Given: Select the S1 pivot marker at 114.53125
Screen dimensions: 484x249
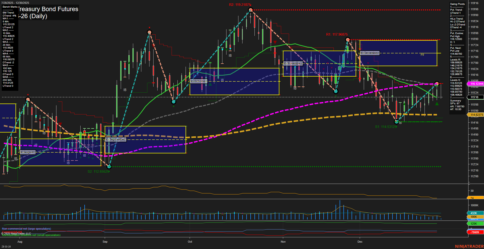Looking at the screenshot, I should coord(396,121).
